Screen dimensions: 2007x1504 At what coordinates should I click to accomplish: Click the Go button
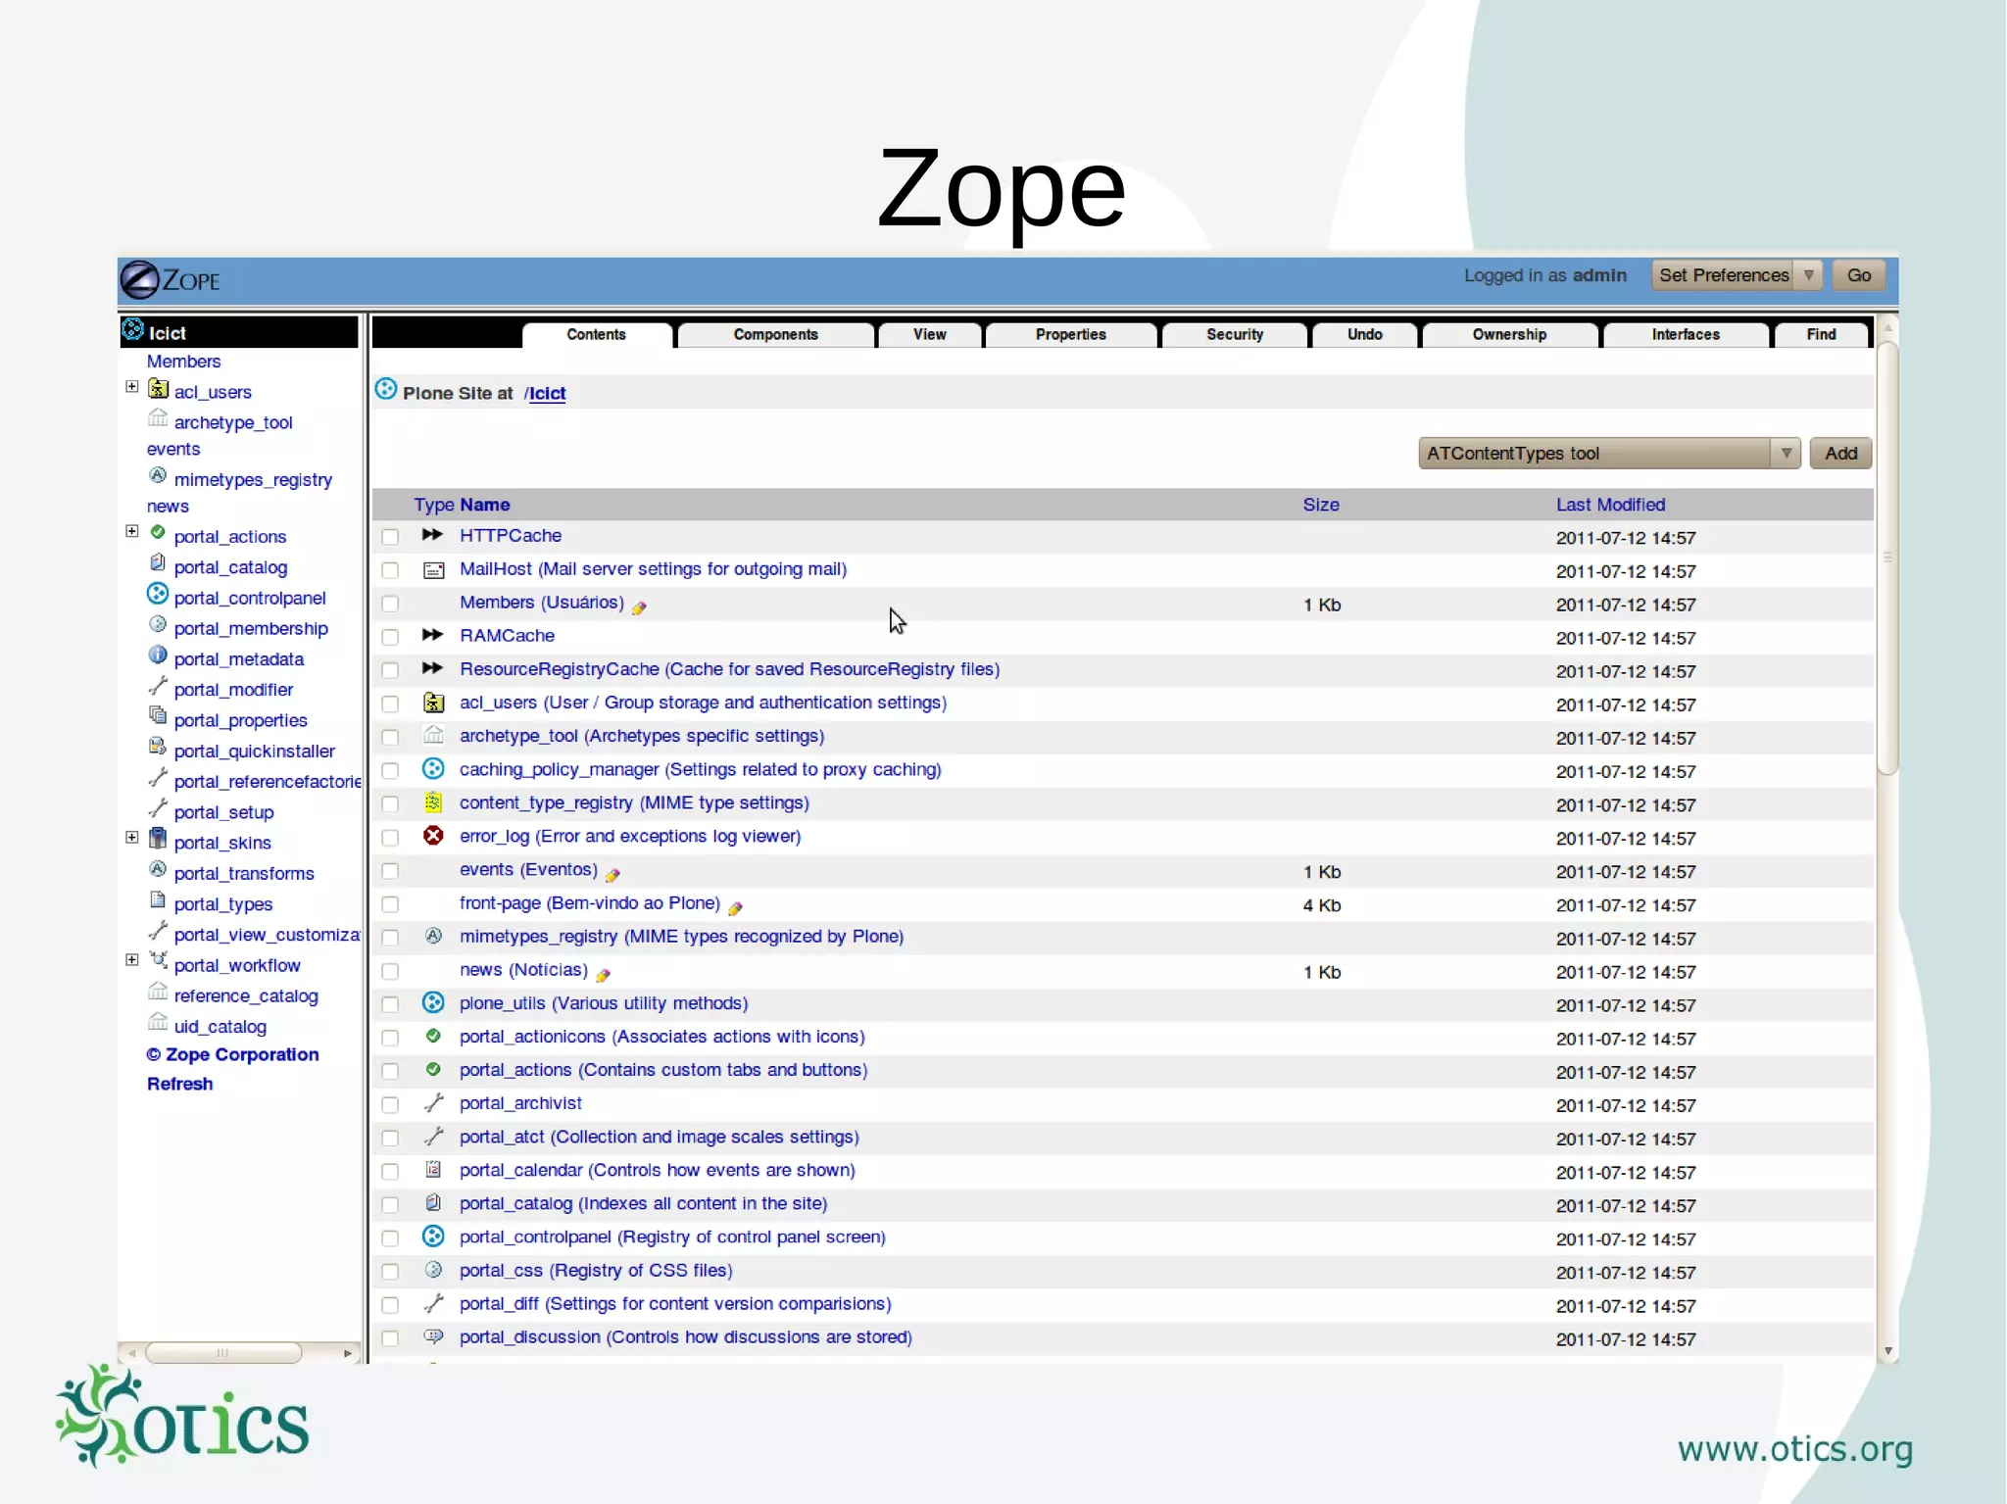click(x=1858, y=275)
